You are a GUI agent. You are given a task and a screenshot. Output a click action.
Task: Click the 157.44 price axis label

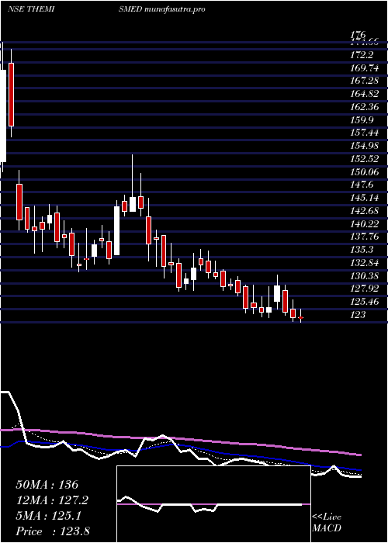click(365, 133)
